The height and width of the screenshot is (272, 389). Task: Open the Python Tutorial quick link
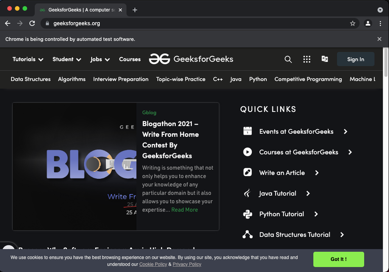pyautogui.click(x=282, y=214)
